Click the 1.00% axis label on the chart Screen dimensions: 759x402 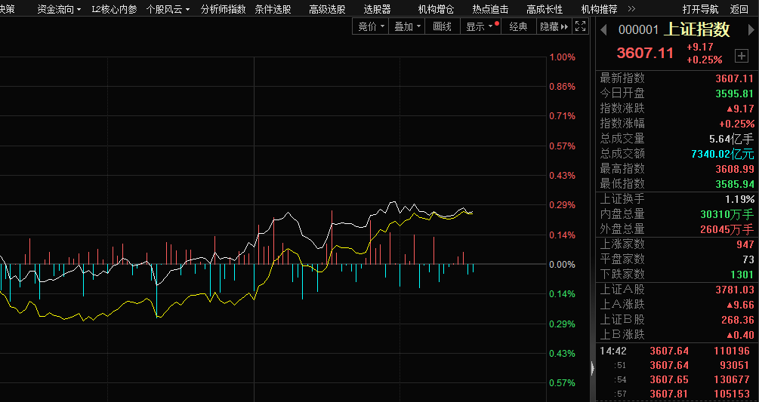coord(562,57)
